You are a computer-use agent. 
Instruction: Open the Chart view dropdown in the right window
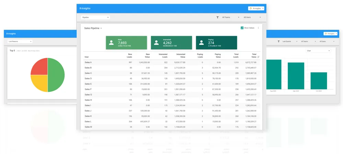click(318, 51)
